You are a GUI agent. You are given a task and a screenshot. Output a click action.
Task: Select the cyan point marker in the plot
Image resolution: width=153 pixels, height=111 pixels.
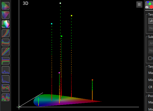click(x=52, y=24)
